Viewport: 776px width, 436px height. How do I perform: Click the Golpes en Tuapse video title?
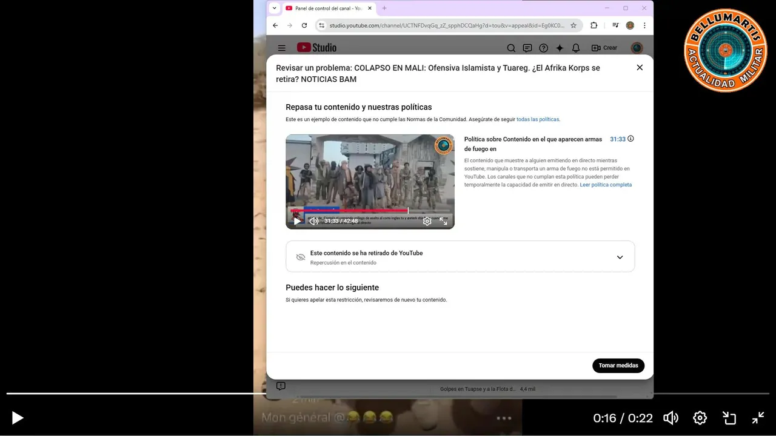coord(478,389)
